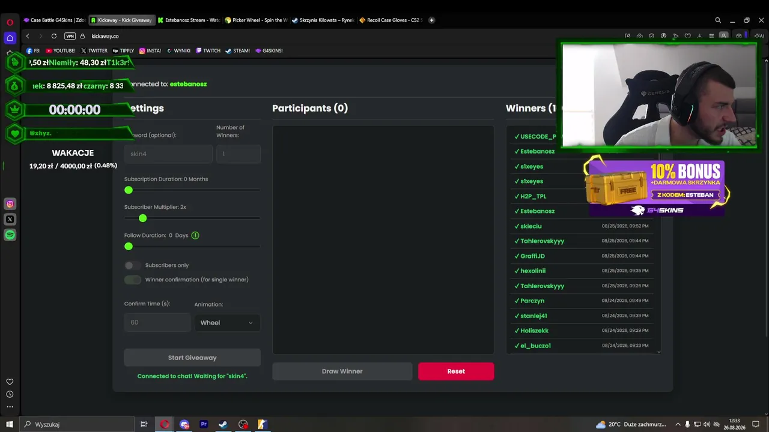
Task: Click the Start Giveaway button
Action: pyautogui.click(x=192, y=358)
